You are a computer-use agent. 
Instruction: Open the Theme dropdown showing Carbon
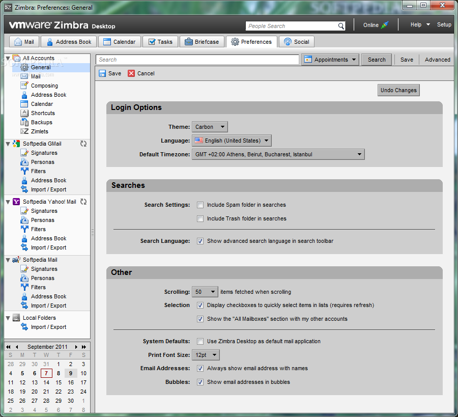[210, 127]
